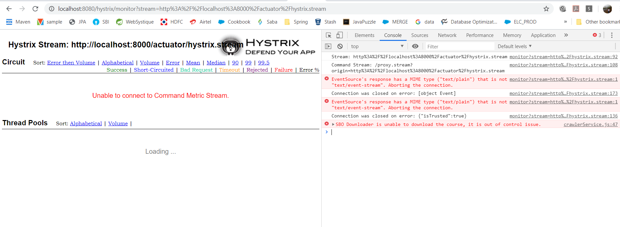Click the site information icon in address bar

51,9
